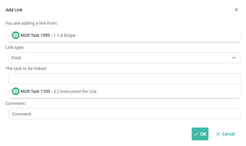Click the green list icon beside MDR Task 1100
The width and height of the screenshot is (246, 146).
16,91
